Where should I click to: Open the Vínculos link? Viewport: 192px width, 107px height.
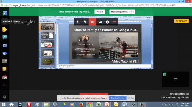click(183, 97)
